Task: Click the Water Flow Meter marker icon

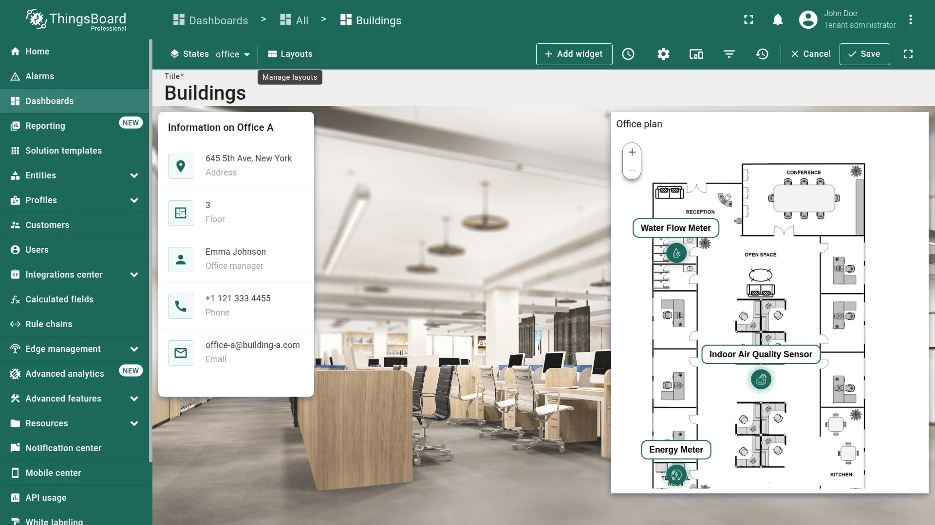Action: tap(676, 253)
